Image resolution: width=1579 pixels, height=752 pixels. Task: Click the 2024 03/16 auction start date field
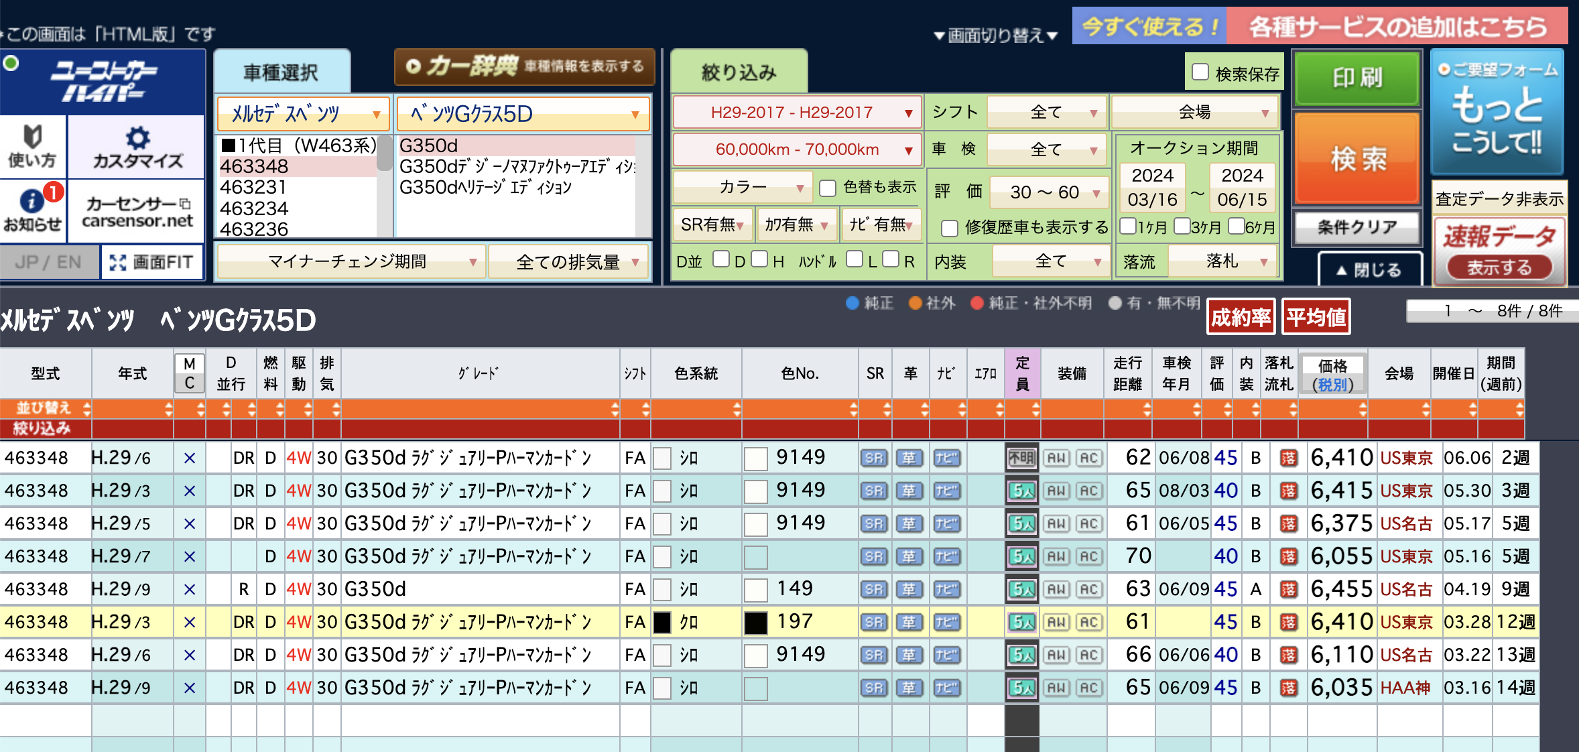(1152, 187)
